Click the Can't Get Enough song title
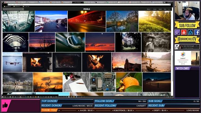This screenshot has height=113, width=201. (x=189, y=46)
